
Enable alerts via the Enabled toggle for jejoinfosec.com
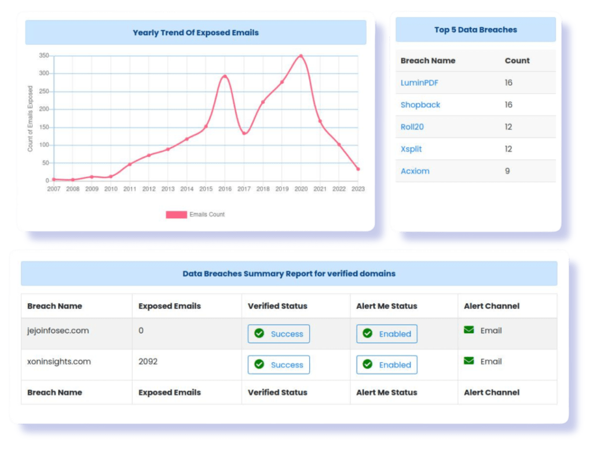pyautogui.click(x=386, y=334)
